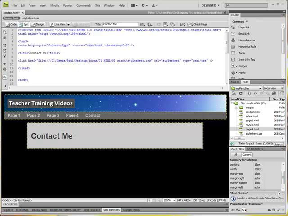Click the Dreamweaver Dw logo
Viewport: 288px width, 216px height.
tap(6, 5)
